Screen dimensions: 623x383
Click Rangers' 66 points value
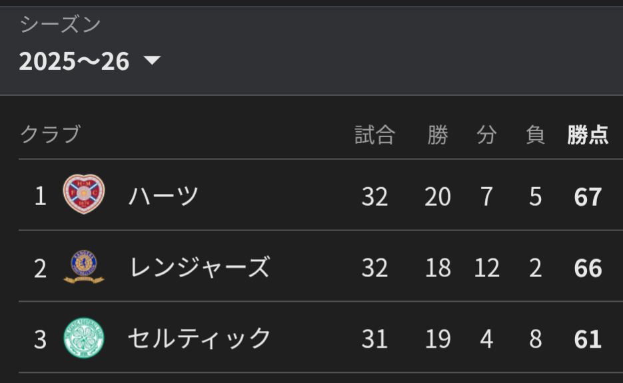[588, 268]
